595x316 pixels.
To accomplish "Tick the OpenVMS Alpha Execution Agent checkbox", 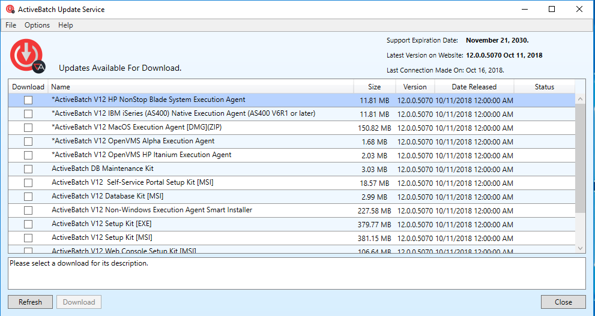I will tap(28, 142).
